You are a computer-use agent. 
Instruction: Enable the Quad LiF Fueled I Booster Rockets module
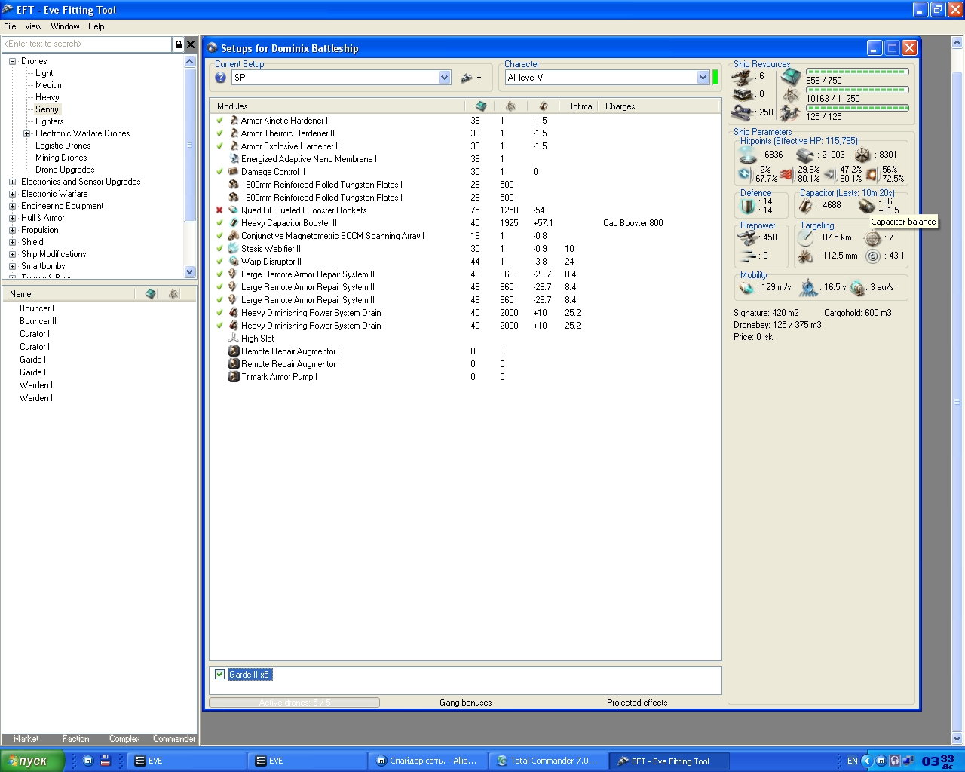(x=219, y=210)
